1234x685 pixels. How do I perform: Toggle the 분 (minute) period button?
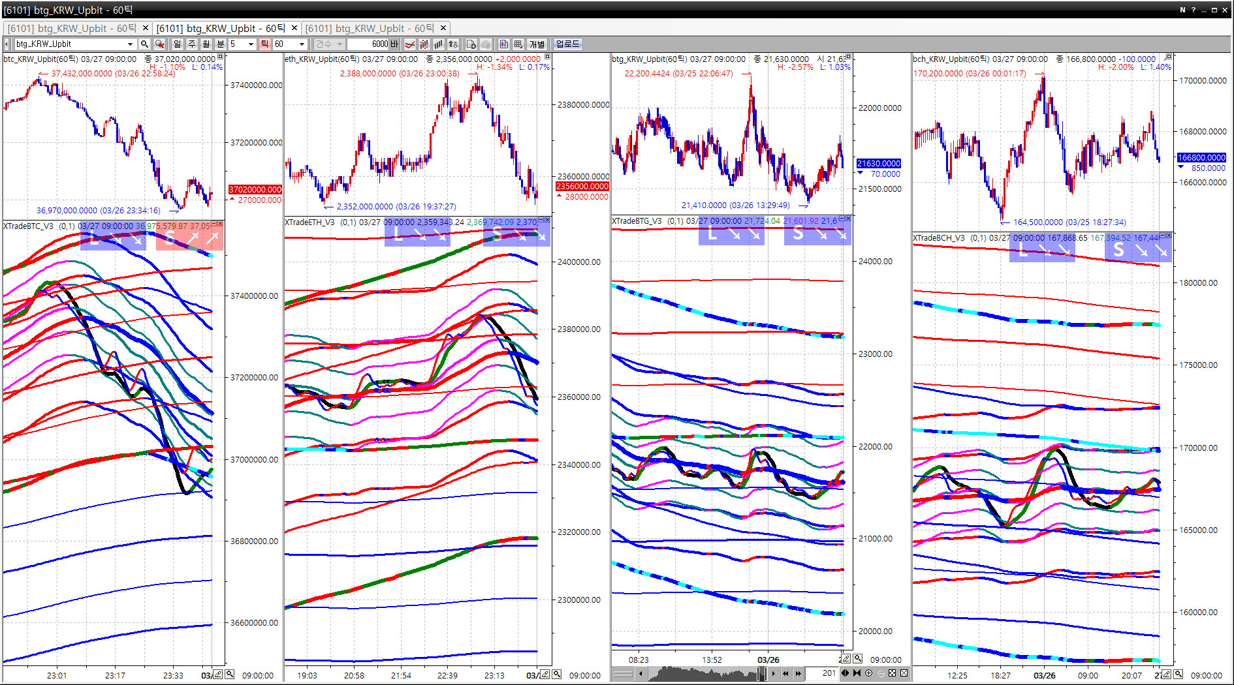click(x=220, y=44)
